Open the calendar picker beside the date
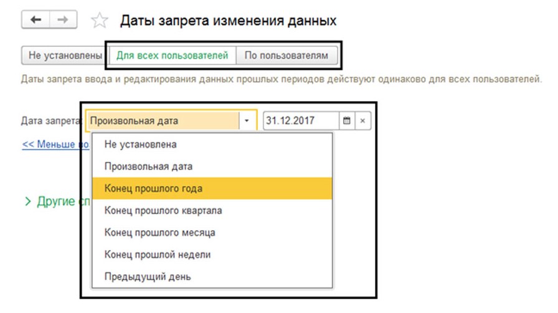The image size is (558, 313). 347,120
